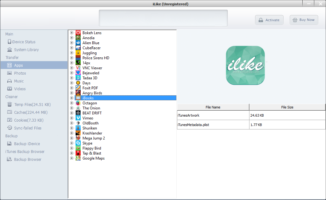
Task: Minimize the iLike window
Action: pos(309,3)
